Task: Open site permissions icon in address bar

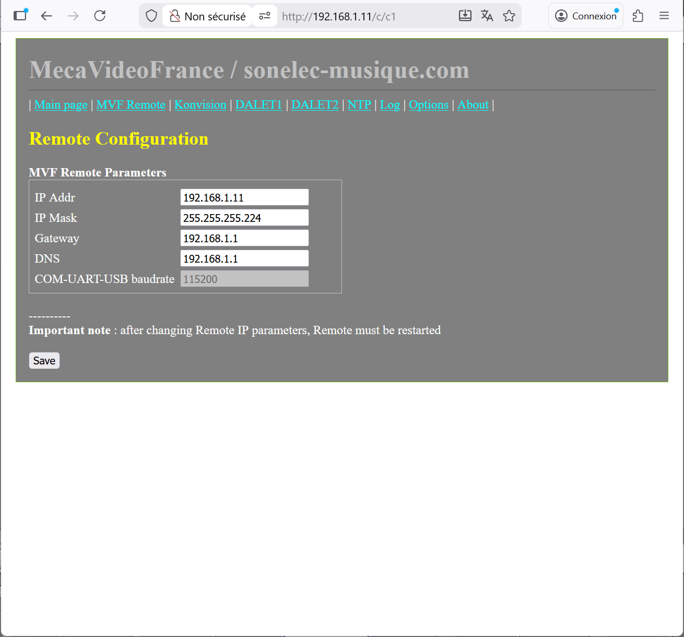Action: pyautogui.click(x=265, y=16)
